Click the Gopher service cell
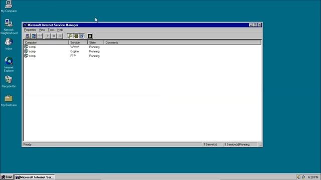321x180 pixels. [75, 51]
